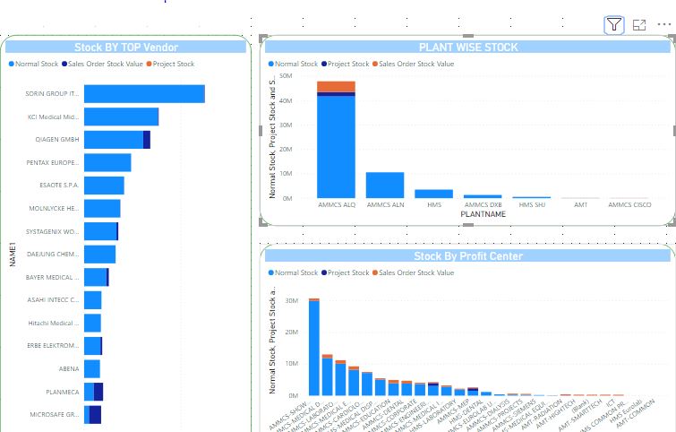
Task: Click the SORIN GROUP vendor label
Action: pos(52,93)
